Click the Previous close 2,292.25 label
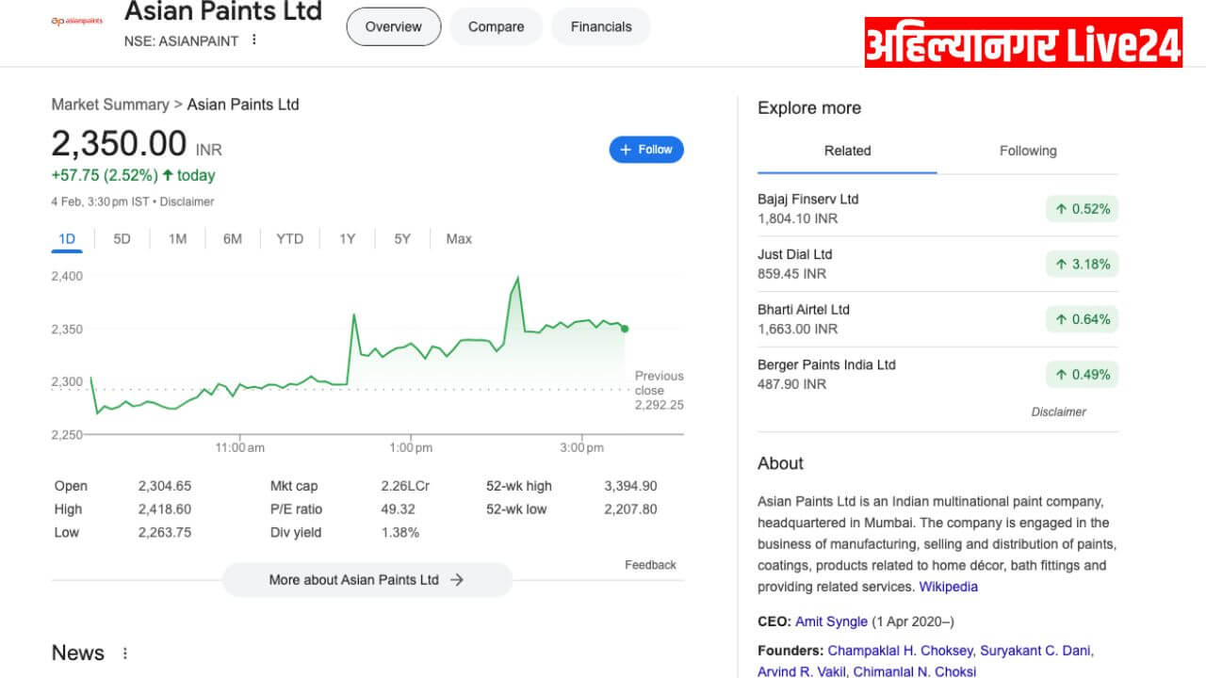Image resolution: width=1206 pixels, height=678 pixels. pyautogui.click(x=659, y=390)
